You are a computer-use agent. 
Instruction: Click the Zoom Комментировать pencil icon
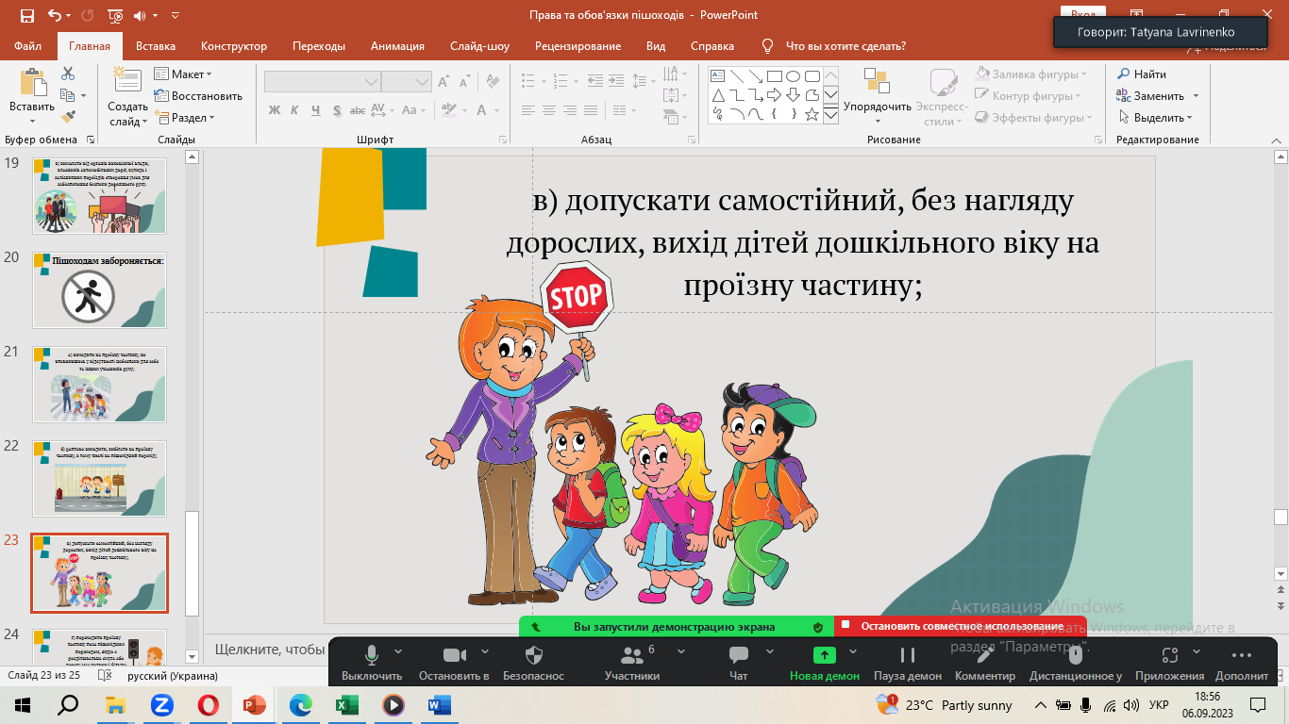point(985,655)
